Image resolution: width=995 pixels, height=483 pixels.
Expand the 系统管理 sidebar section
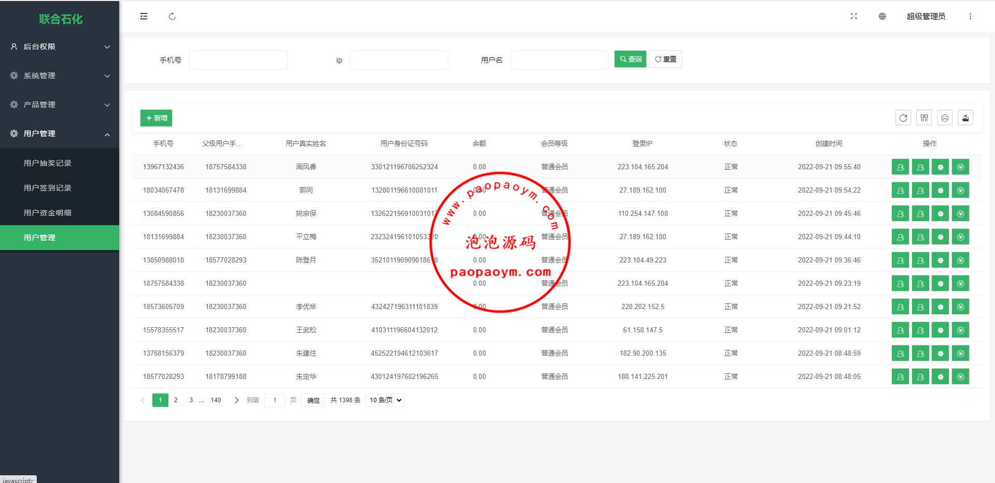click(x=60, y=76)
